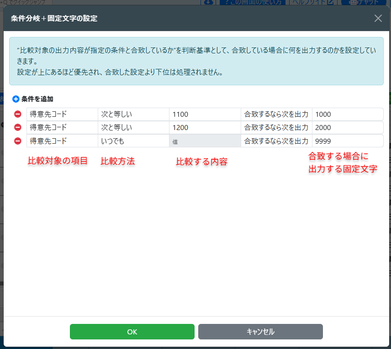Click the 条件を追加 link text

coord(37,99)
